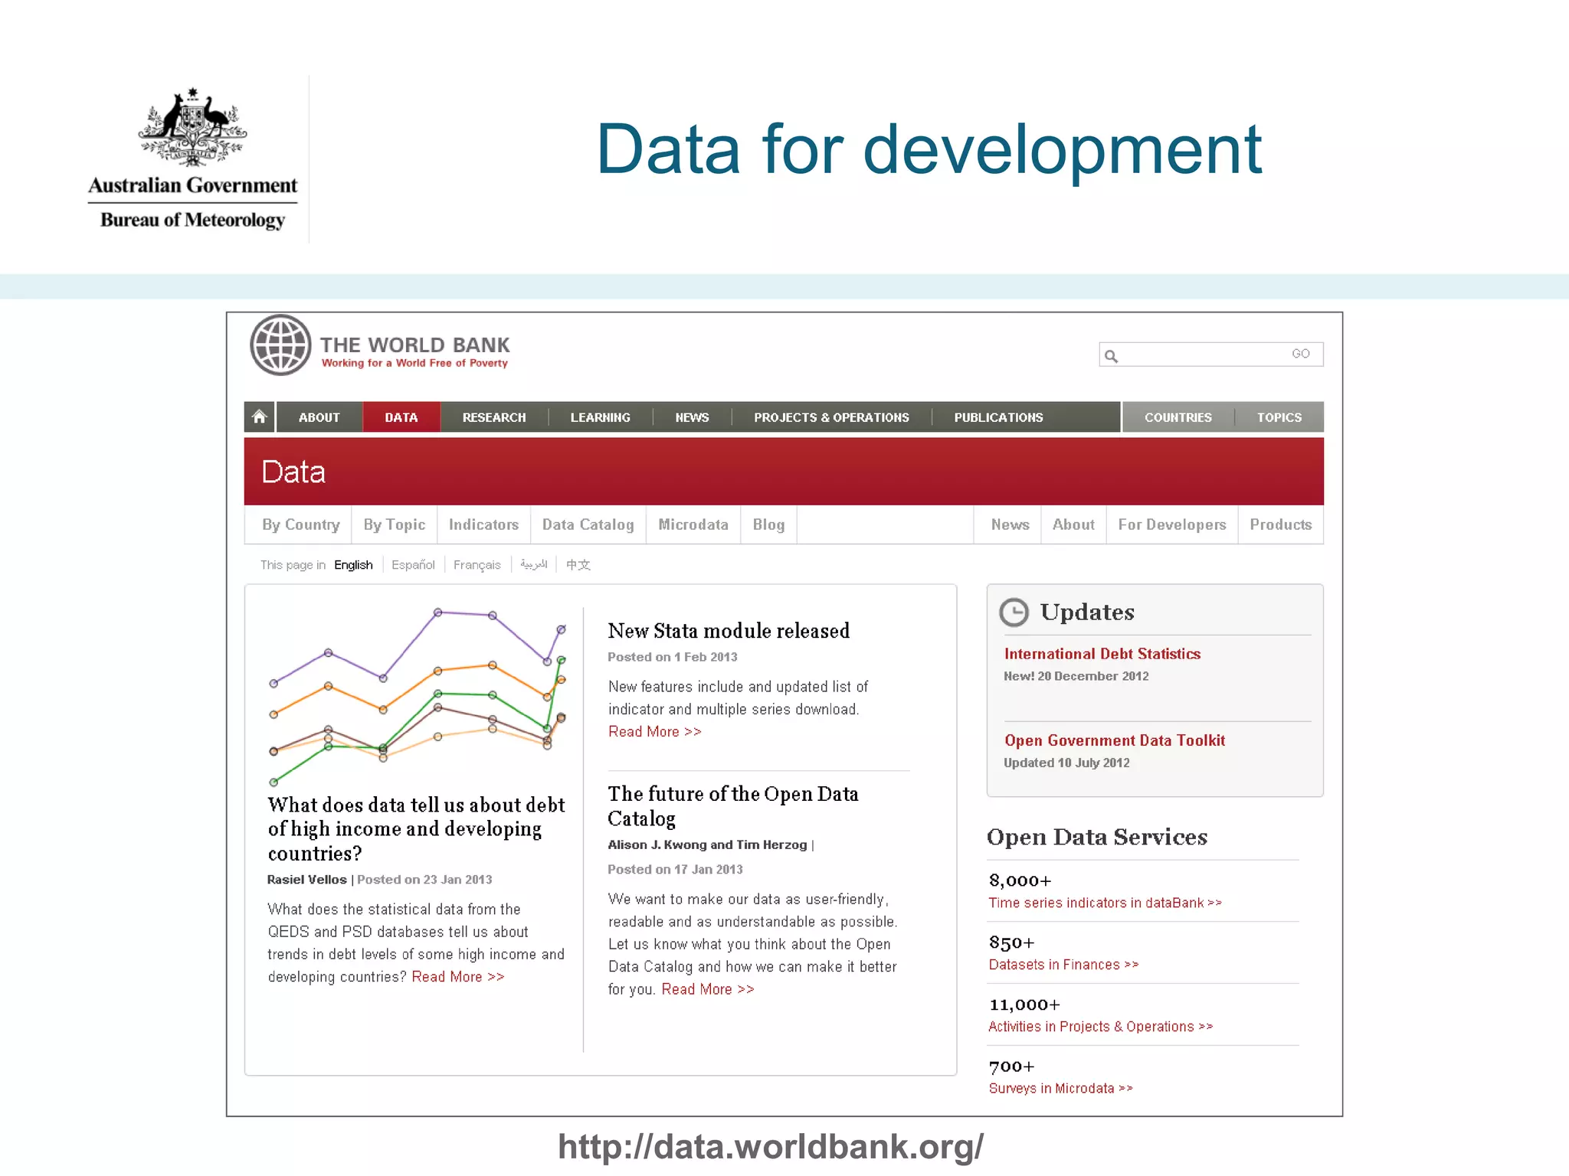Viewport: 1569px width, 1176px height.
Task: Open the LEARNING menu item
Action: click(x=601, y=417)
